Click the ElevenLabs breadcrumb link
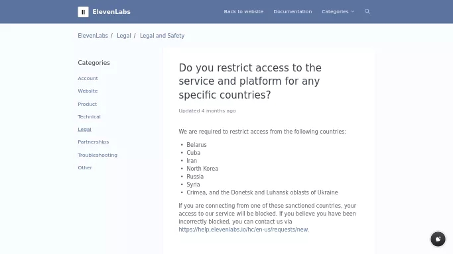Screen dimensions: 453x254 click(x=93, y=36)
